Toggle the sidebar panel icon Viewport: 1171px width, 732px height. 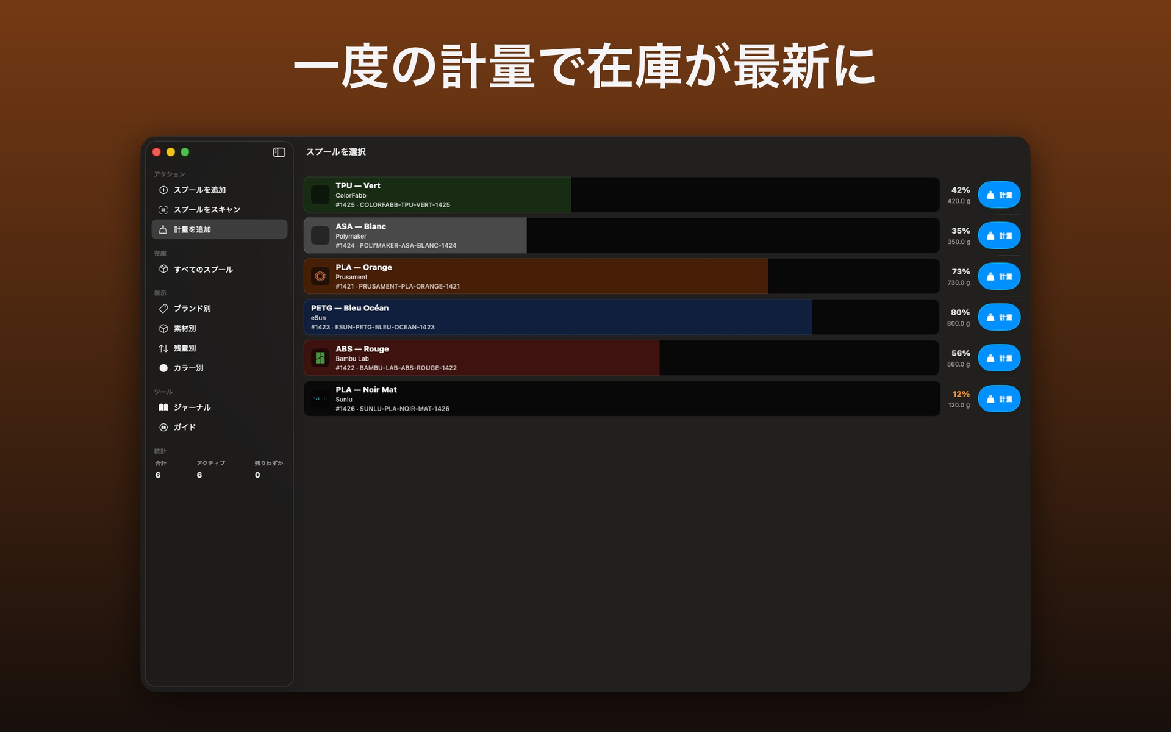(279, 152)
